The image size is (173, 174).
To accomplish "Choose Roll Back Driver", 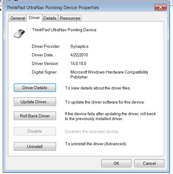I will (x=35, y=116).
